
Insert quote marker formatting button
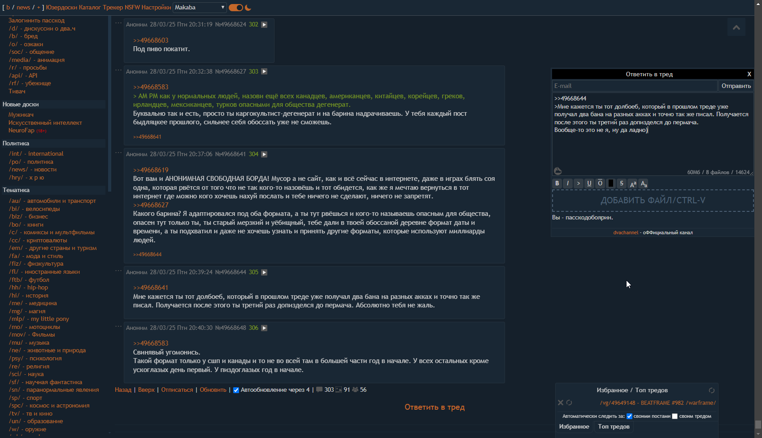pyautogui.click(x=579, y=184)
